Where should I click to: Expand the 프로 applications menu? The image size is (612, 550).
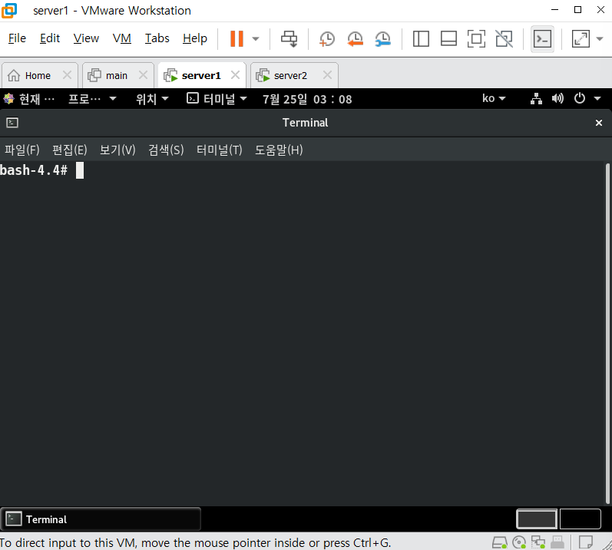click(92, 99)
